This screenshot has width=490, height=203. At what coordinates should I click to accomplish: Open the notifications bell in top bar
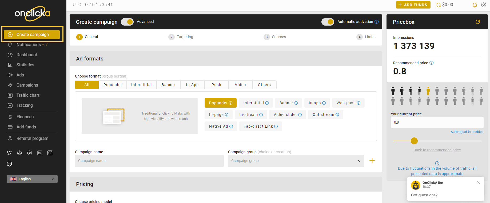[475, 5]
